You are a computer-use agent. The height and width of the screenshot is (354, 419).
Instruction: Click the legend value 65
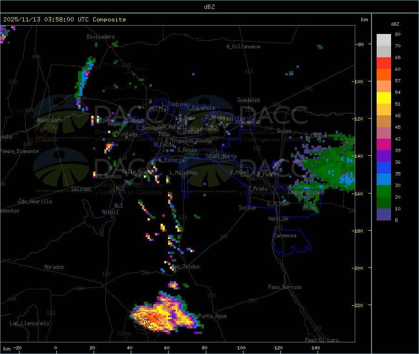tap(398, 57)
